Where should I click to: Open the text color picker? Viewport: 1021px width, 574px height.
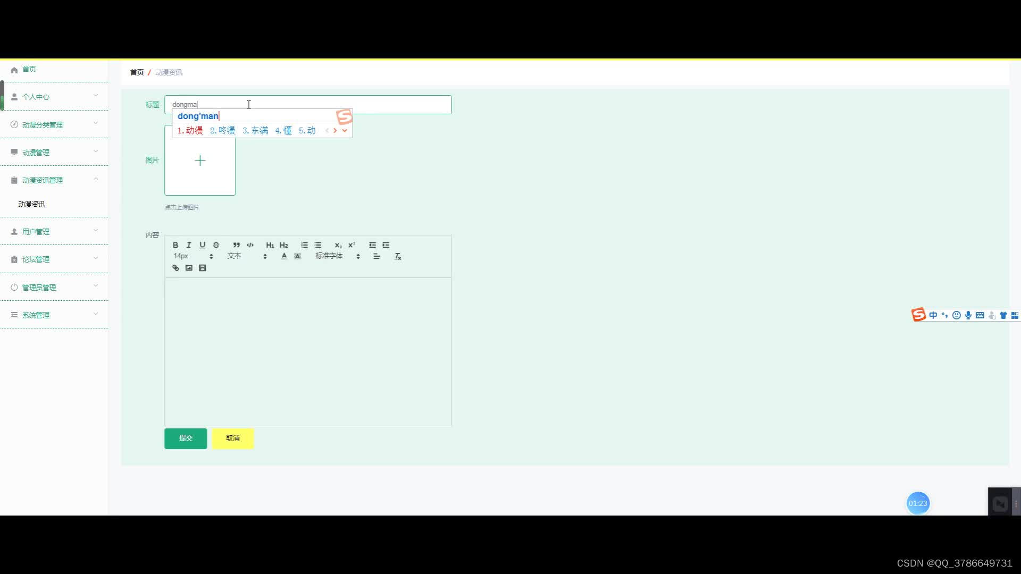point(284,256)
